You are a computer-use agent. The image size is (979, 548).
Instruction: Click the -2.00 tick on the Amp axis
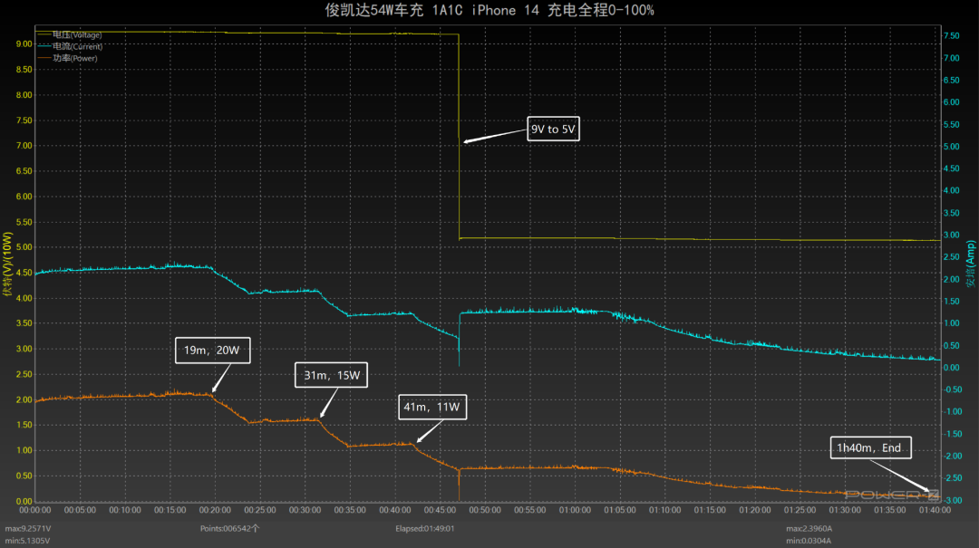tap(953, 456)
